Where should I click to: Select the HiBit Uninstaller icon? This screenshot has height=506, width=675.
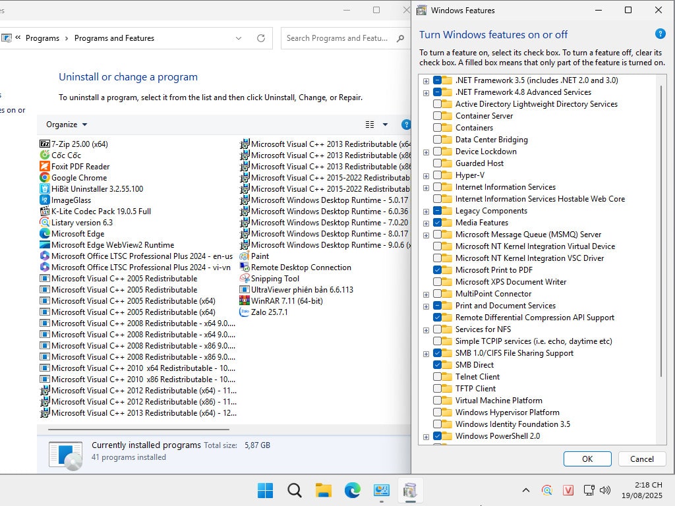(x=44, y=188)
